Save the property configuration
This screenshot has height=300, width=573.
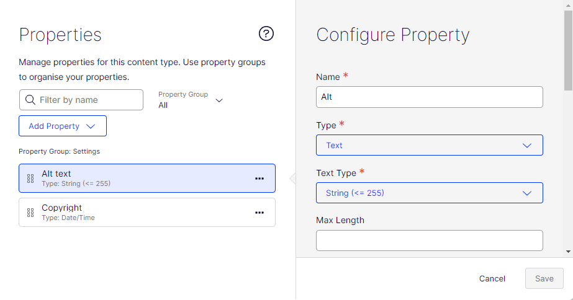(x=544, y=278)
